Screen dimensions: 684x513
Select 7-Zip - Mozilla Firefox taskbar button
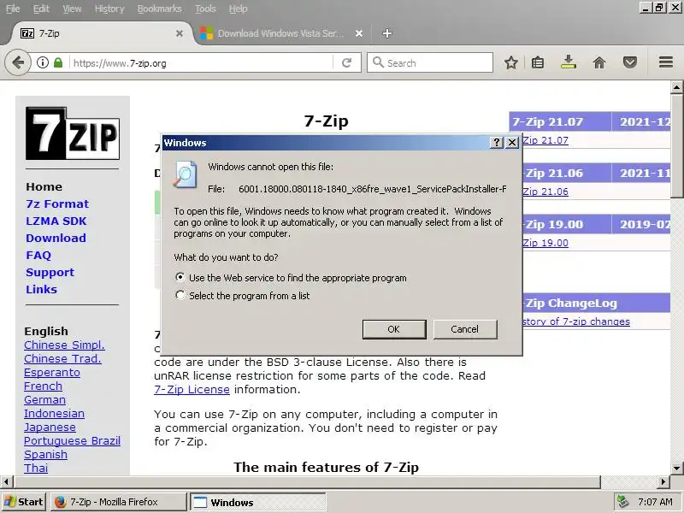pos(118,502)
